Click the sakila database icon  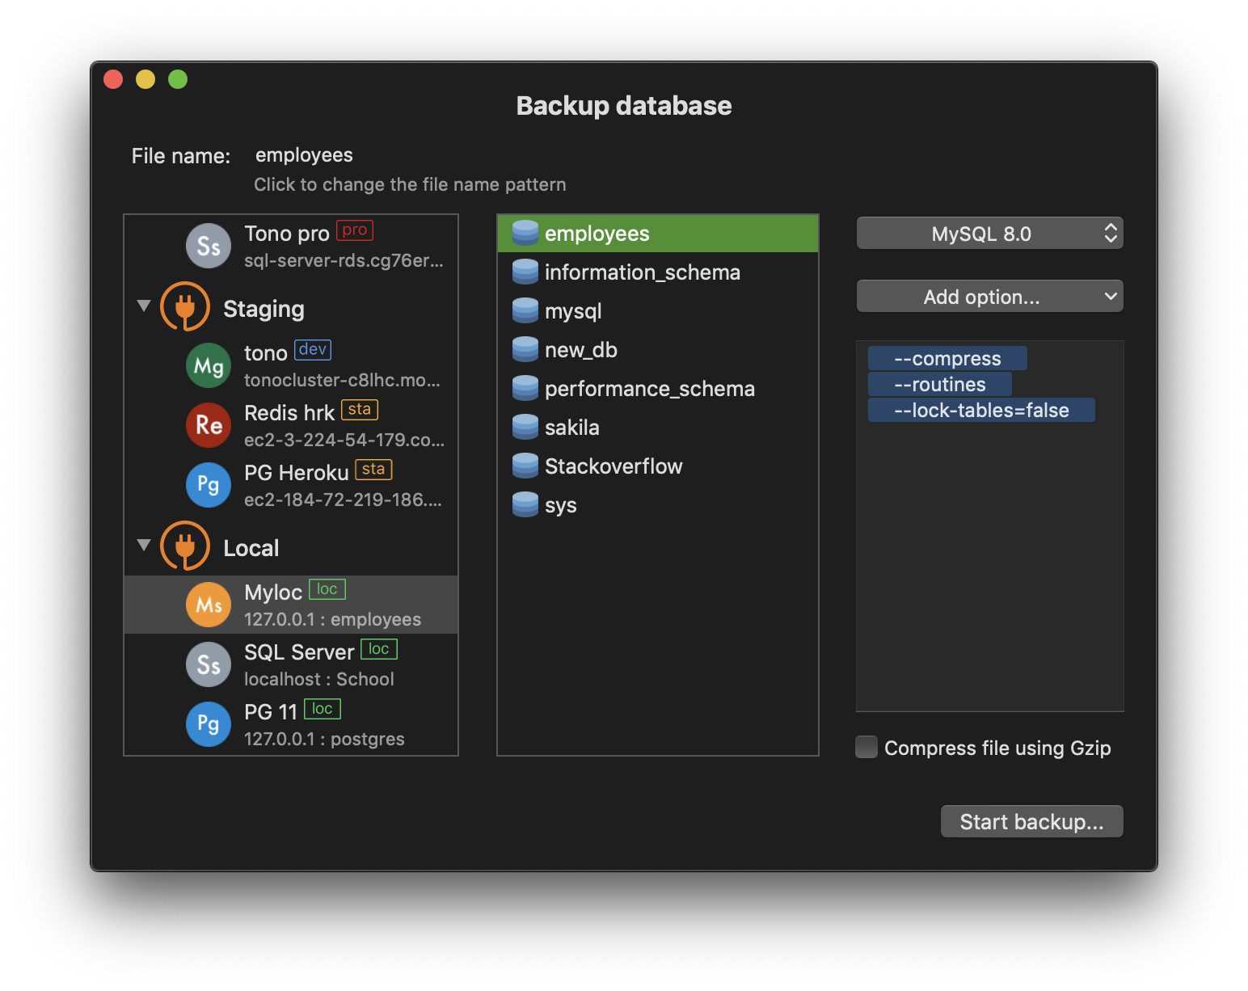coord(525,428)
